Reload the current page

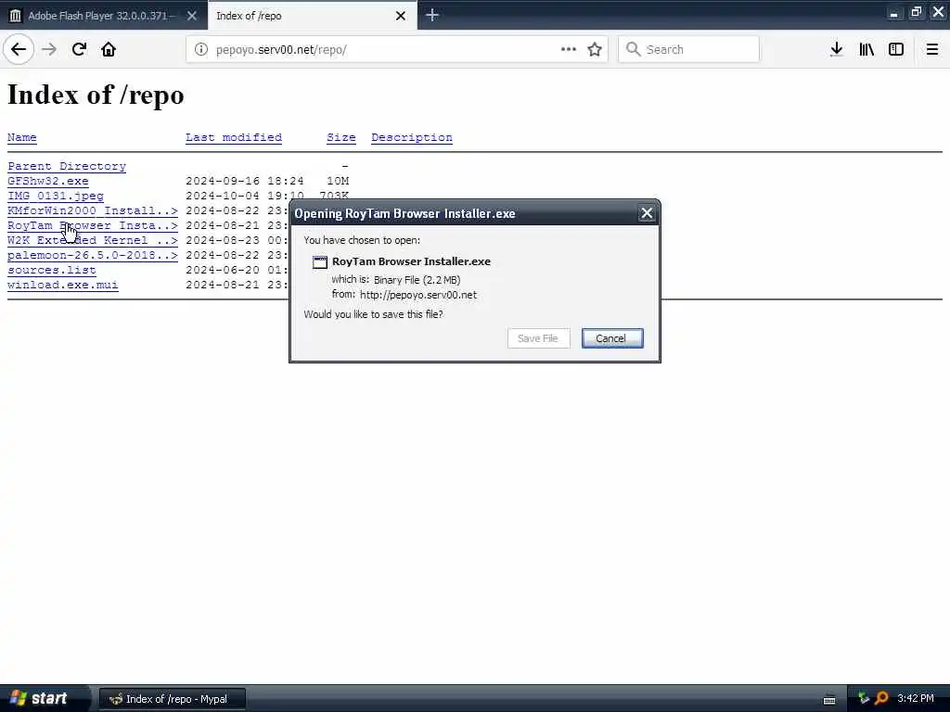coord(79,49)
